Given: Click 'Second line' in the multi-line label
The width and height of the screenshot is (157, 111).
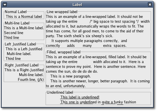Looking at the screenshot, I should (x=14, y=33).
